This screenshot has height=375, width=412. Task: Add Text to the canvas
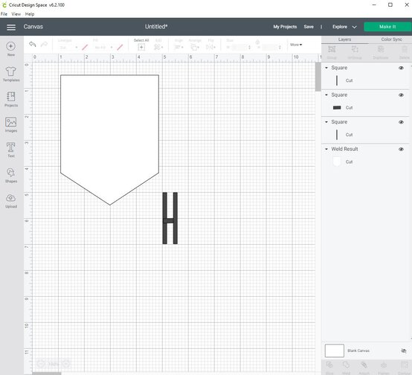[x=10, y=150]
